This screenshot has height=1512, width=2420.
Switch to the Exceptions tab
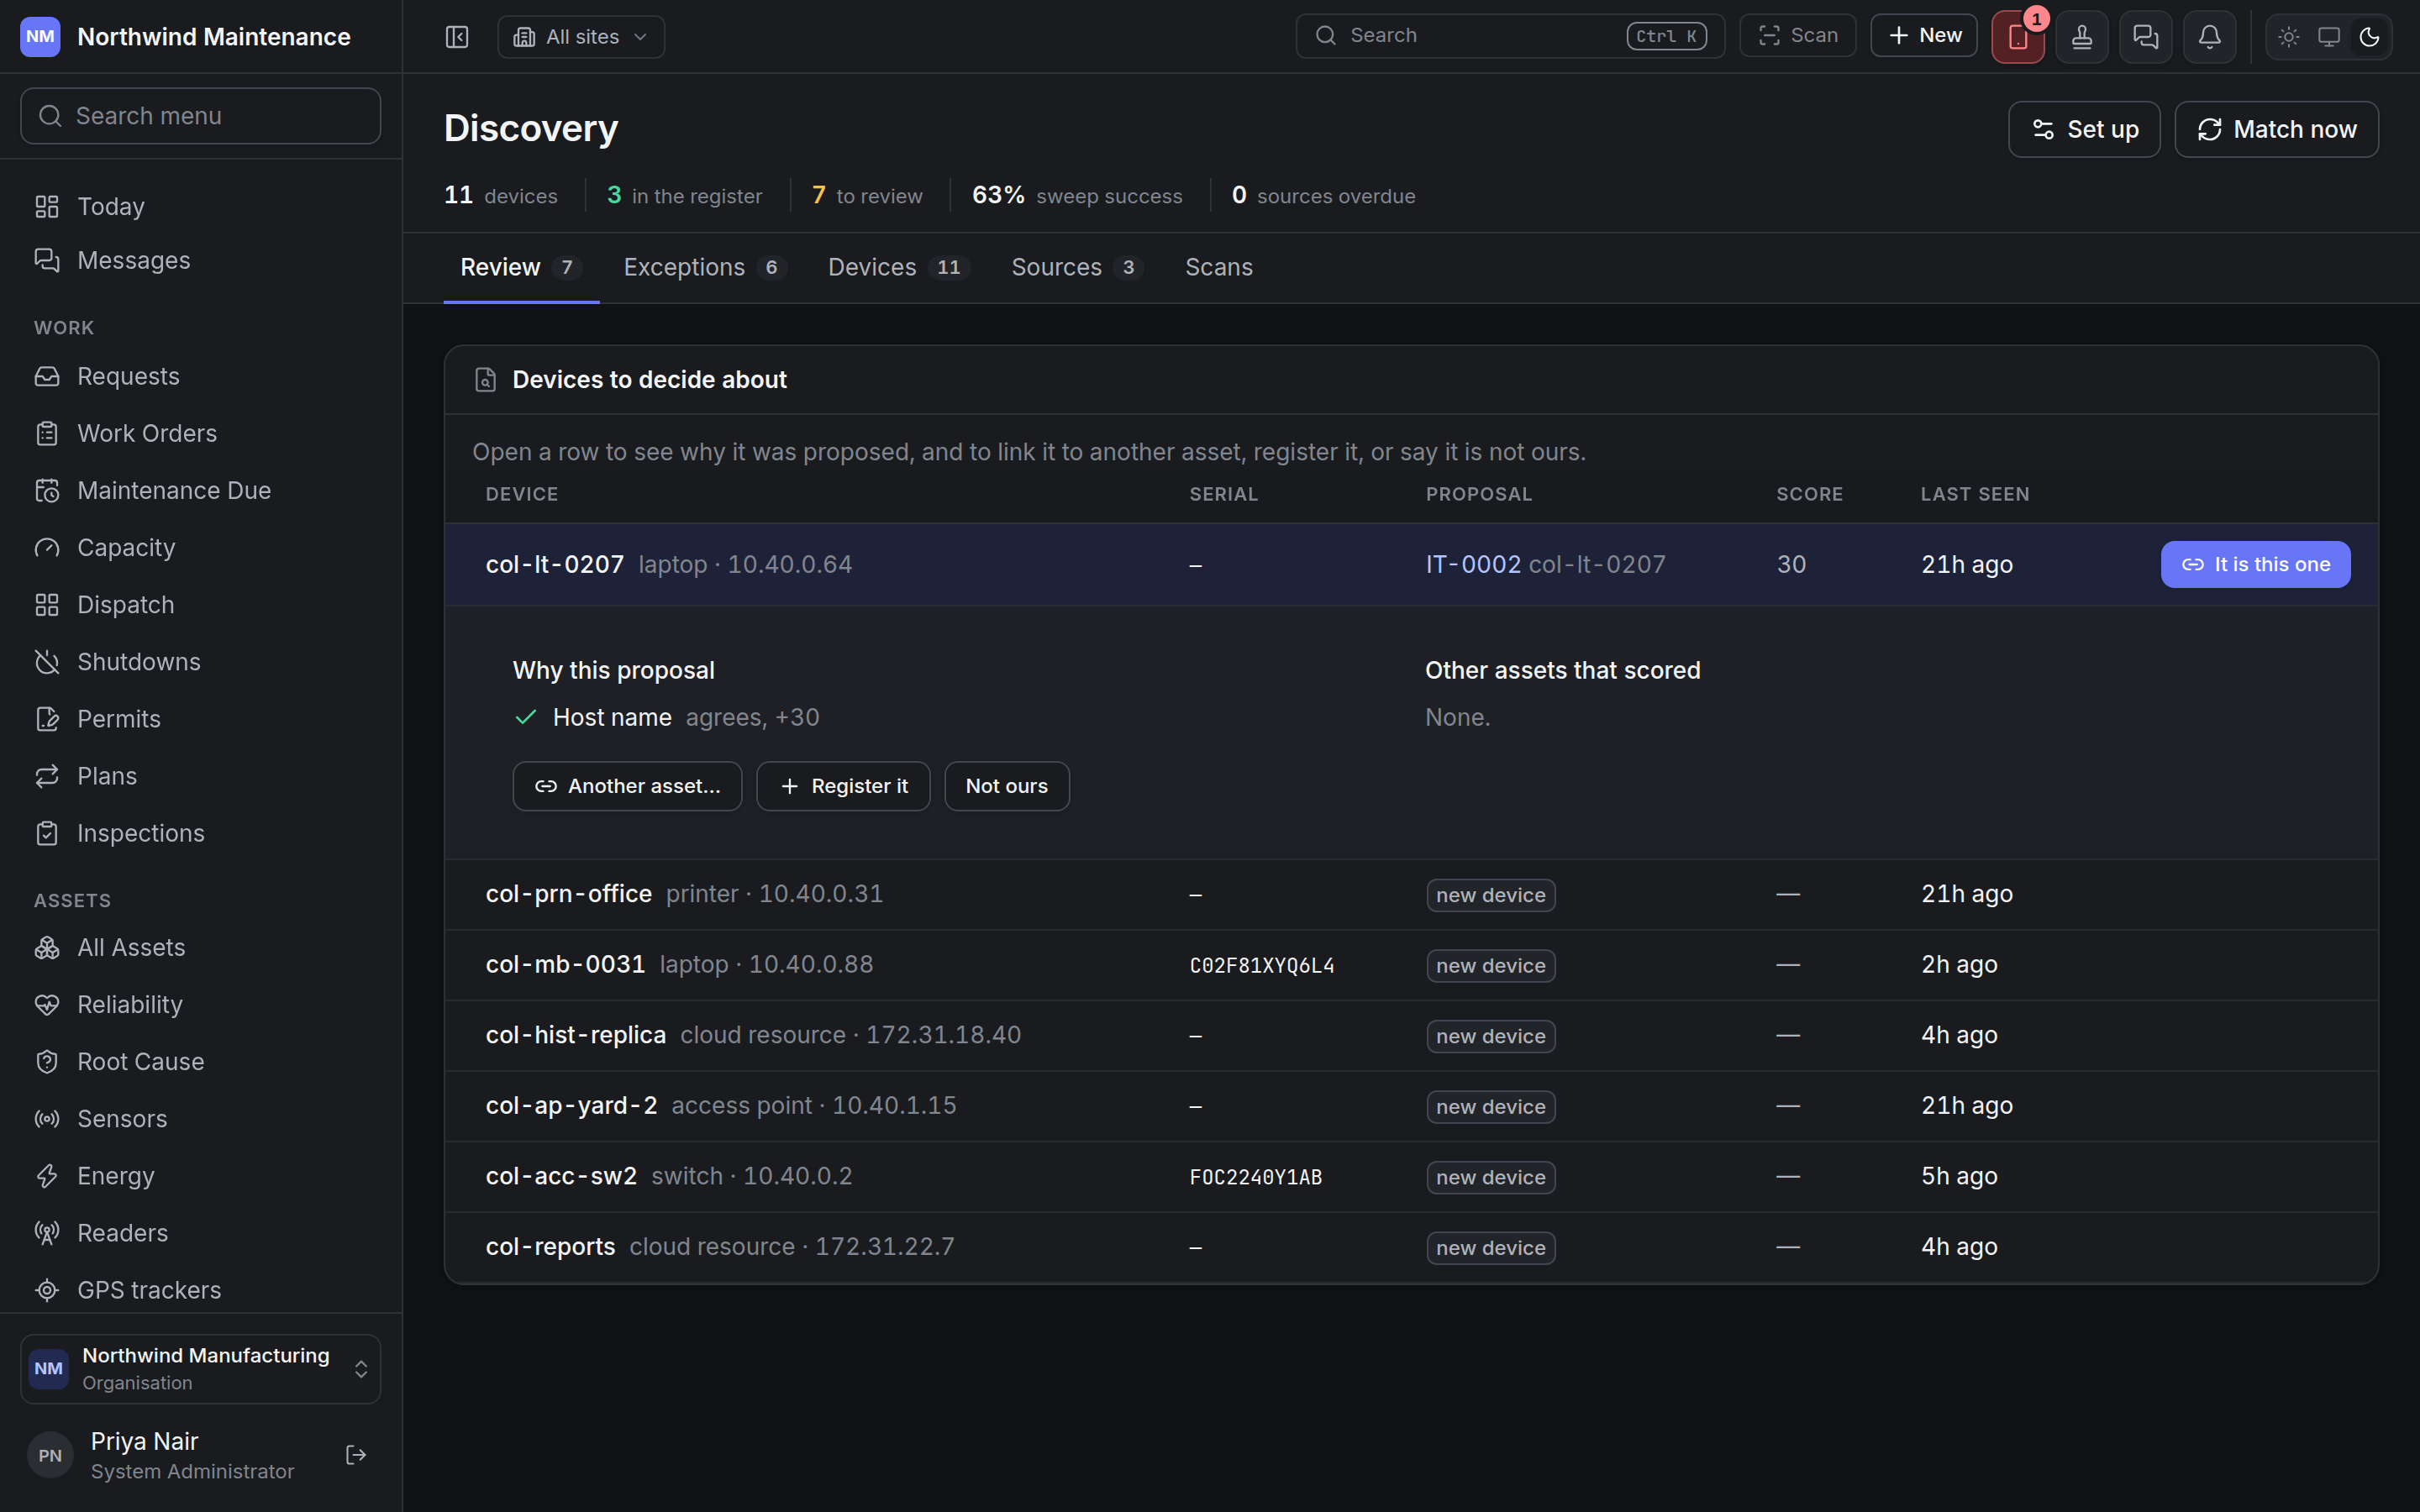tap(705, 267)
